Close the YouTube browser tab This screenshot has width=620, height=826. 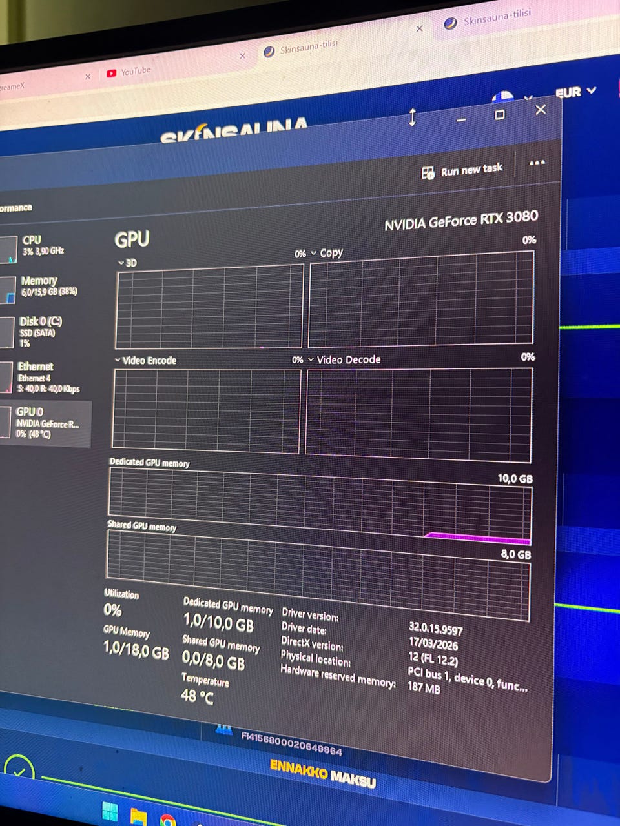click(x=242, y=56)
